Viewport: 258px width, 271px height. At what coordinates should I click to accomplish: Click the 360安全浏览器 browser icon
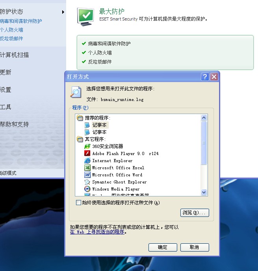coord(87,146)
